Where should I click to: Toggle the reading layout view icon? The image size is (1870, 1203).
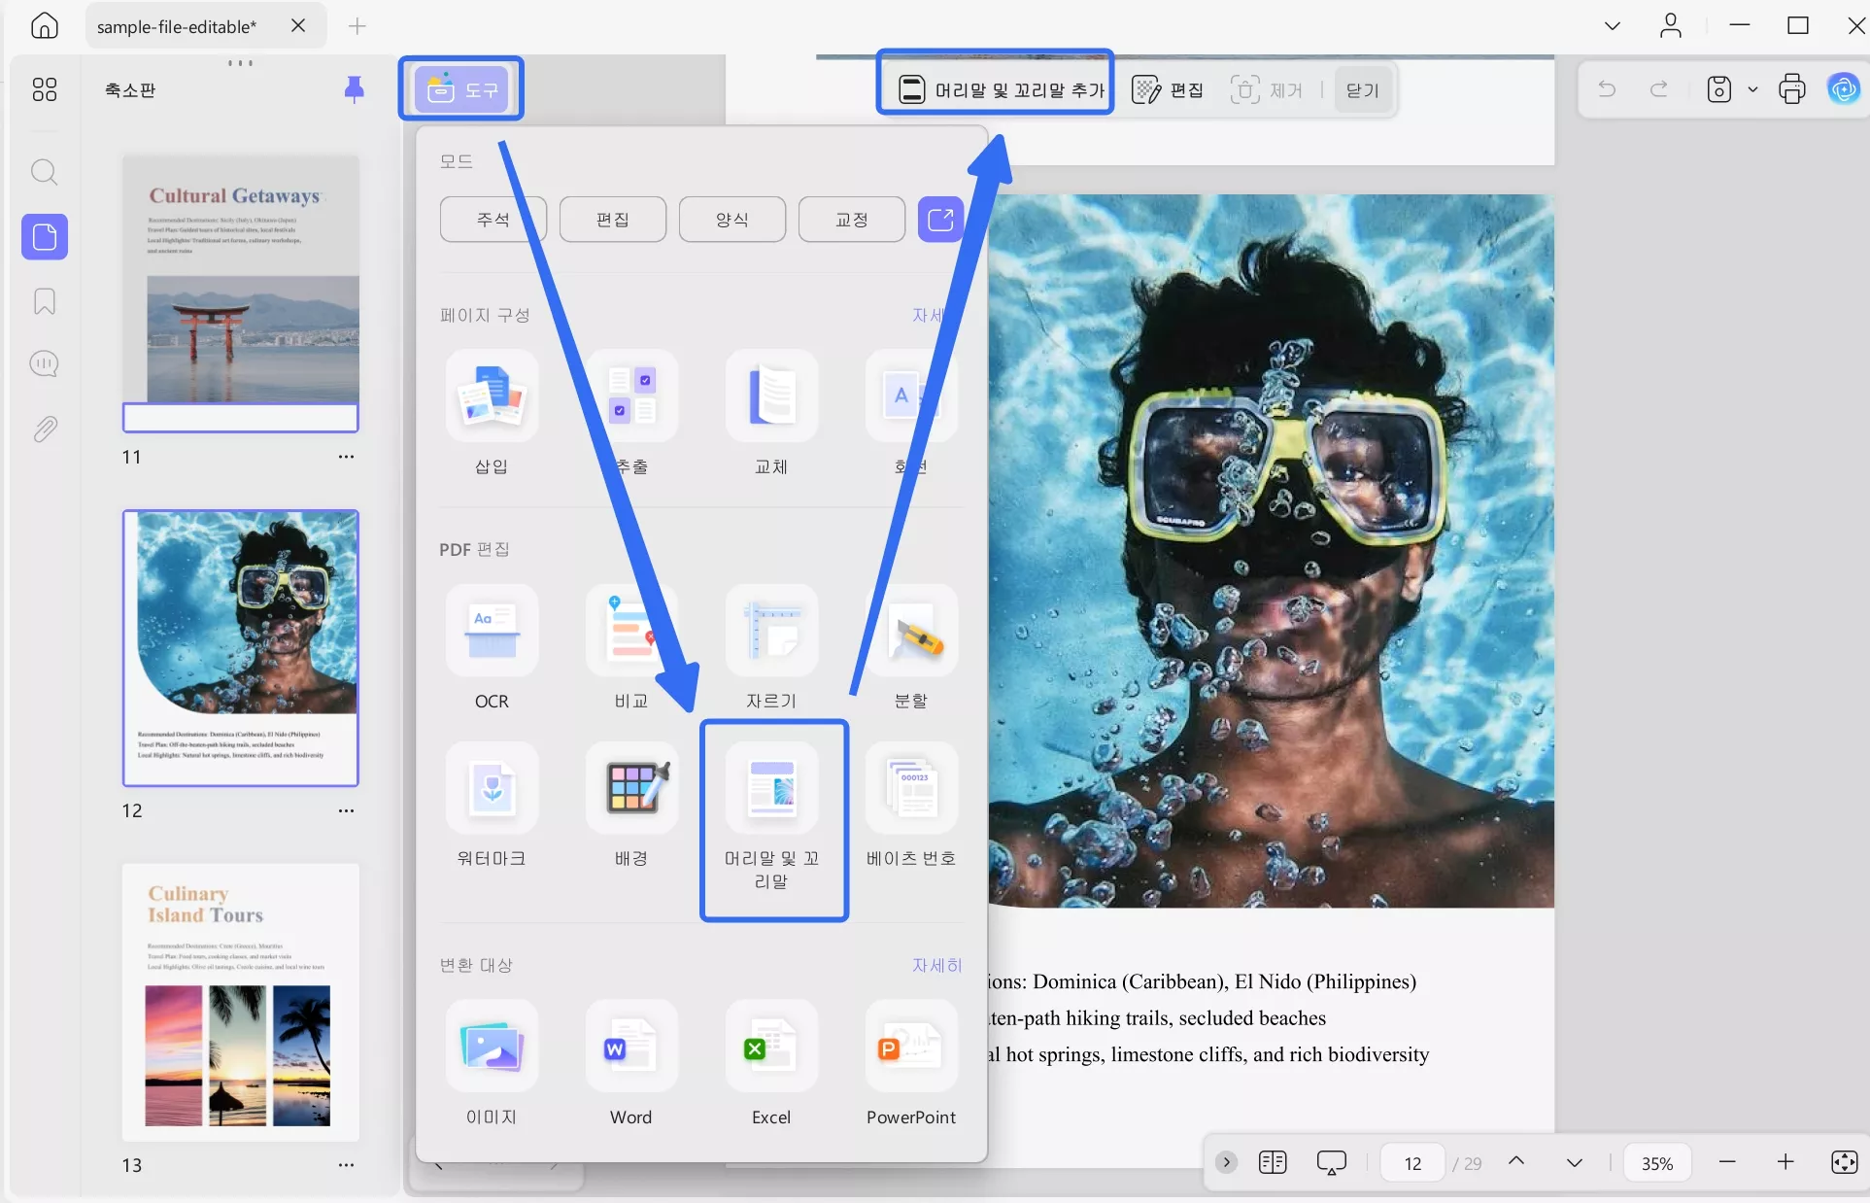(x=1273, y=1162)
